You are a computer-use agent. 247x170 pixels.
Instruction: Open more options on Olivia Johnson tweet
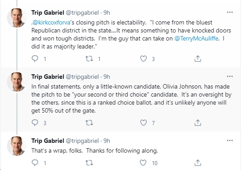tap(230, 77)
